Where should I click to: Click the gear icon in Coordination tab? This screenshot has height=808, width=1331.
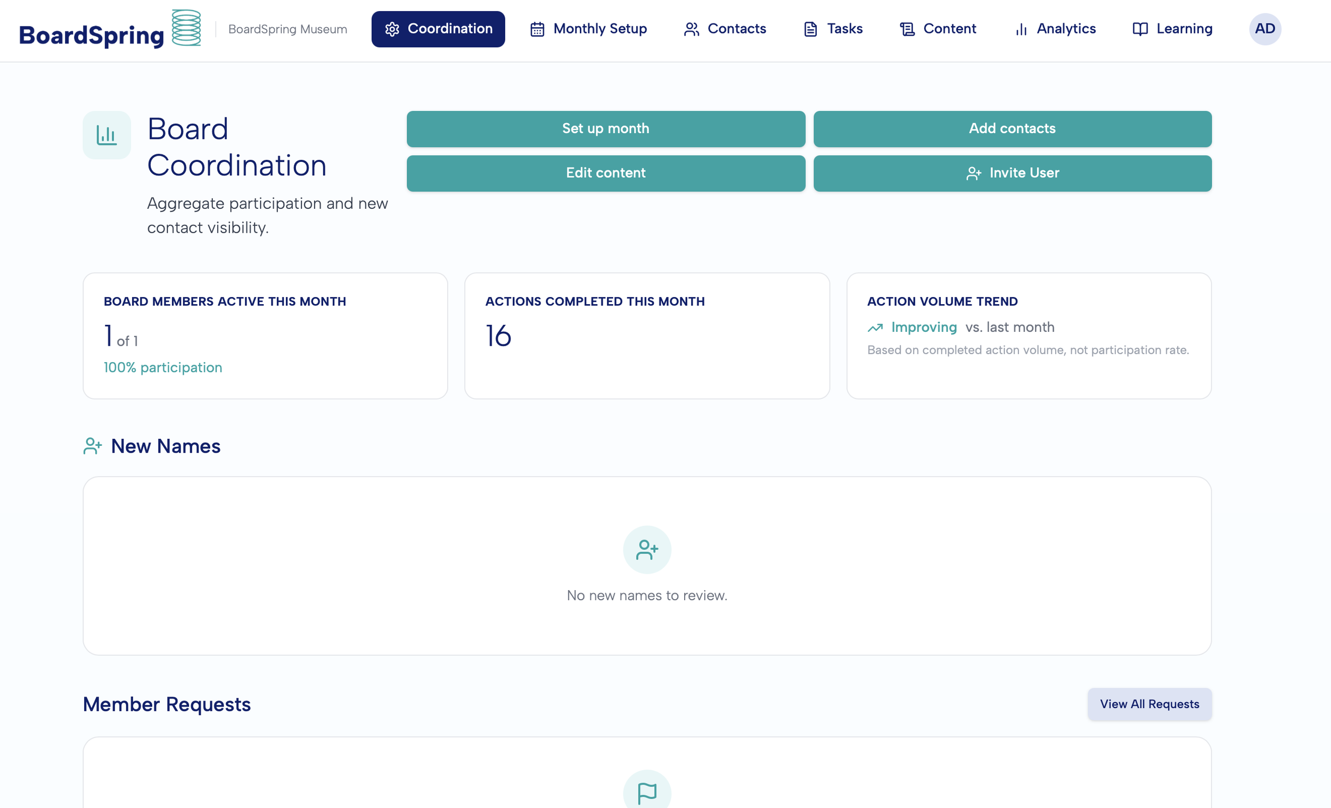click(392, 29)
